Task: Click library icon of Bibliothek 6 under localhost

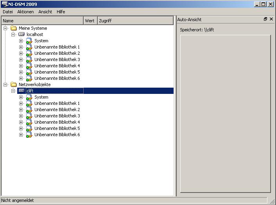Action: click(29, 78)
